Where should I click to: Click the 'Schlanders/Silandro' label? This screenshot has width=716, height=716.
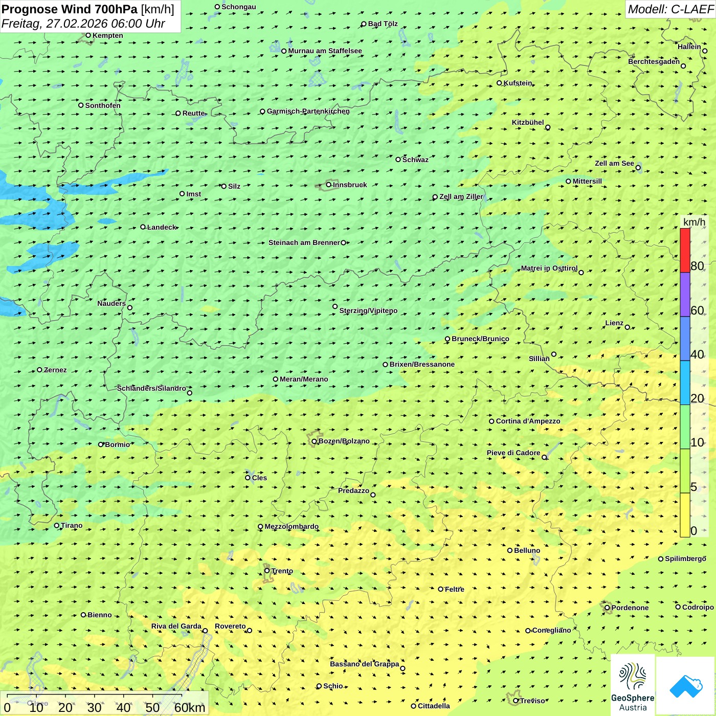point(151,388)
